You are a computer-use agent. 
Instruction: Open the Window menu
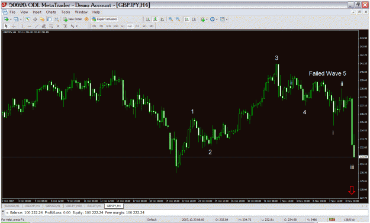81,12
